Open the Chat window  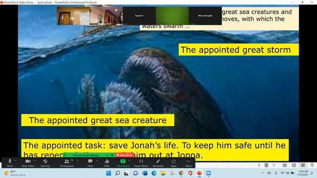click(x=90, y=163)
